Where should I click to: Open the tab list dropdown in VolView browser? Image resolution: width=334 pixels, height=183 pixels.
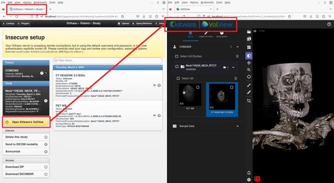click(331, 9)
